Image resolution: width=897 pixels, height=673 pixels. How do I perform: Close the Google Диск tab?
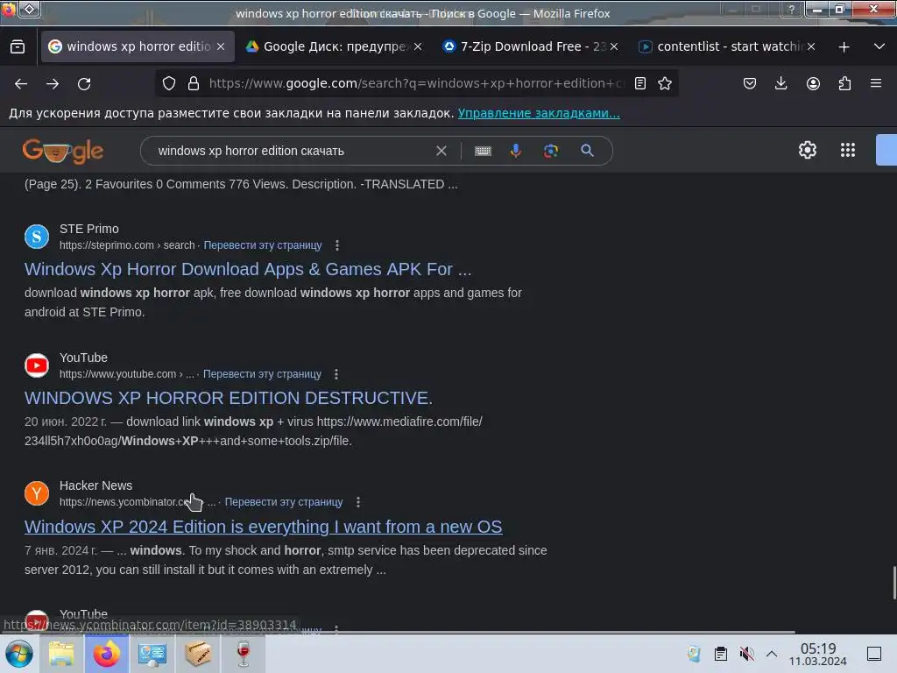418,47
